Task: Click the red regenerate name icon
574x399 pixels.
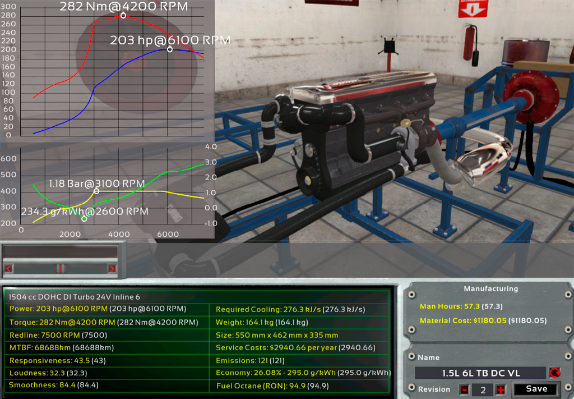Action: 554,373
